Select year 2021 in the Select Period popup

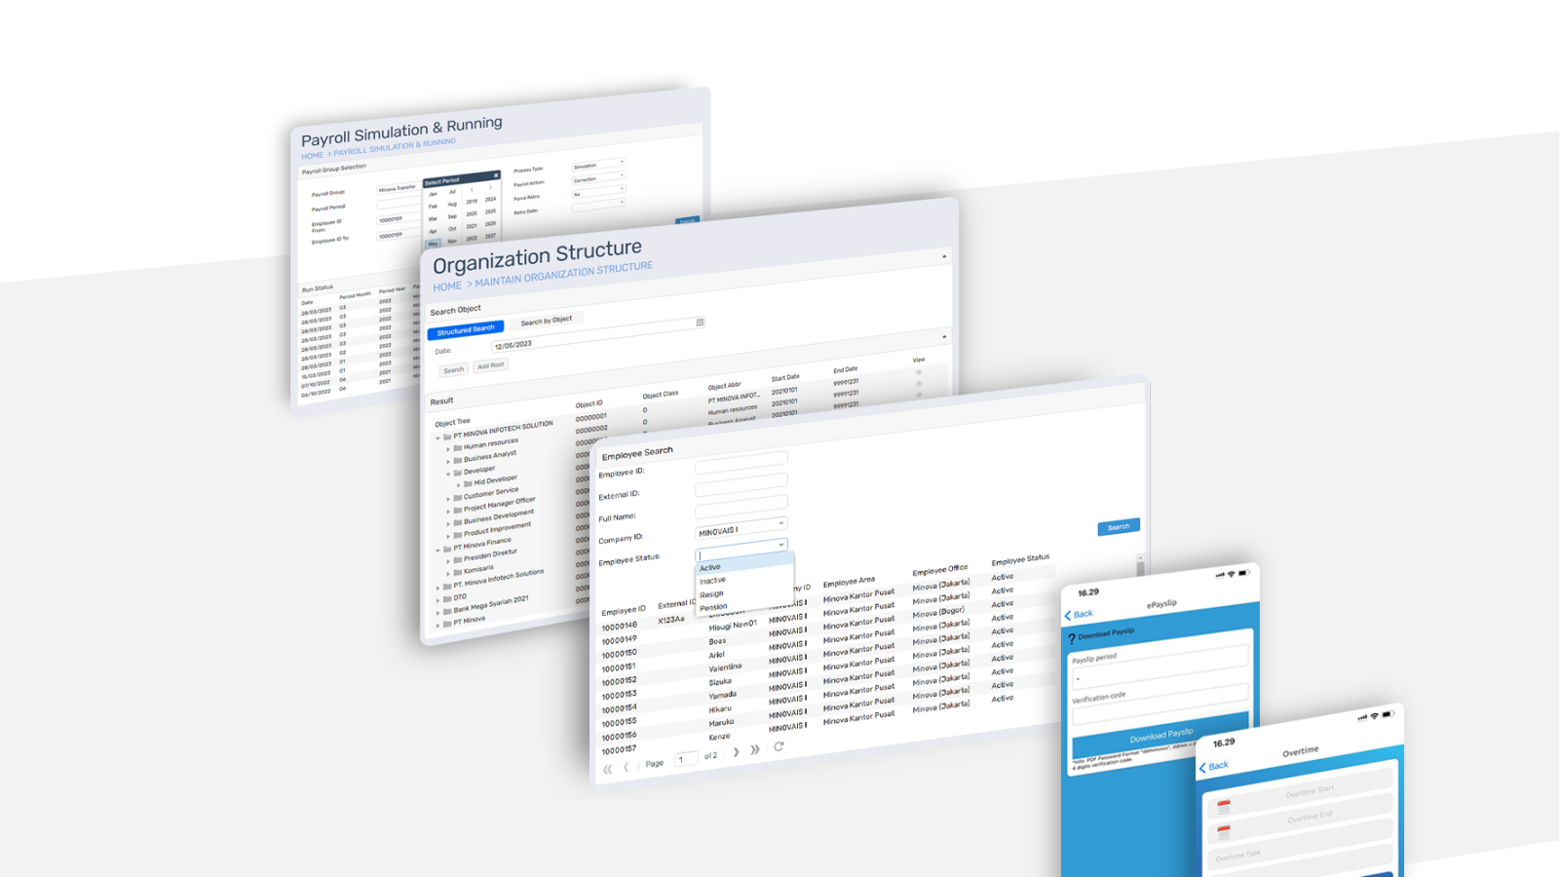click(472, 226)
